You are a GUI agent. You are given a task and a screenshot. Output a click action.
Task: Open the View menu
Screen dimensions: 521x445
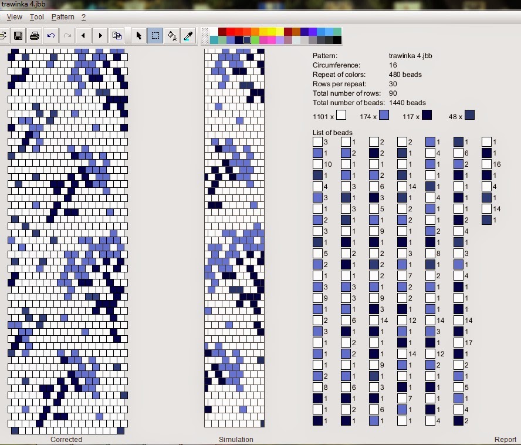pyautogui.click(x=14, y=17)
